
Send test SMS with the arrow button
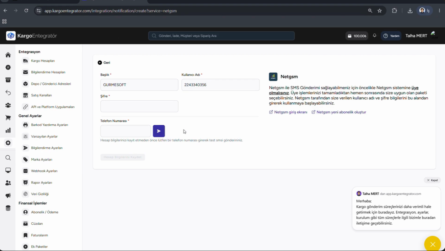click(x=159, y=131)
